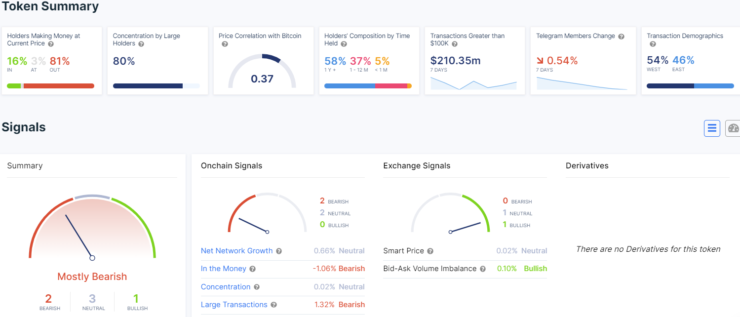Click the Onchain Signals heading
Viewport: 740px width, 317px height.
pos(232,166)
